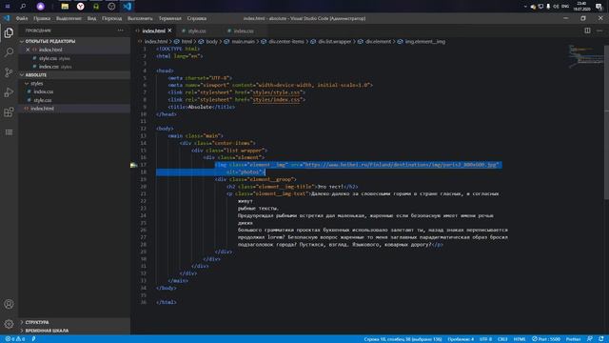The image size is (609, 343).
Task: Click the list-style icon below Extensions in activity bar
Action: pos(9,132)
